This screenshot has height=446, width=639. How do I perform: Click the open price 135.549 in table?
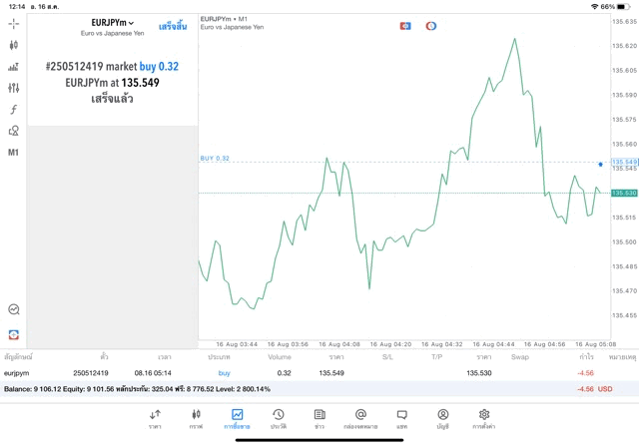(331, 373)
